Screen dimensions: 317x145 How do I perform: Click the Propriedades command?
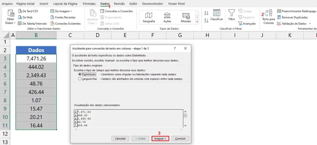tap(111, 18)
